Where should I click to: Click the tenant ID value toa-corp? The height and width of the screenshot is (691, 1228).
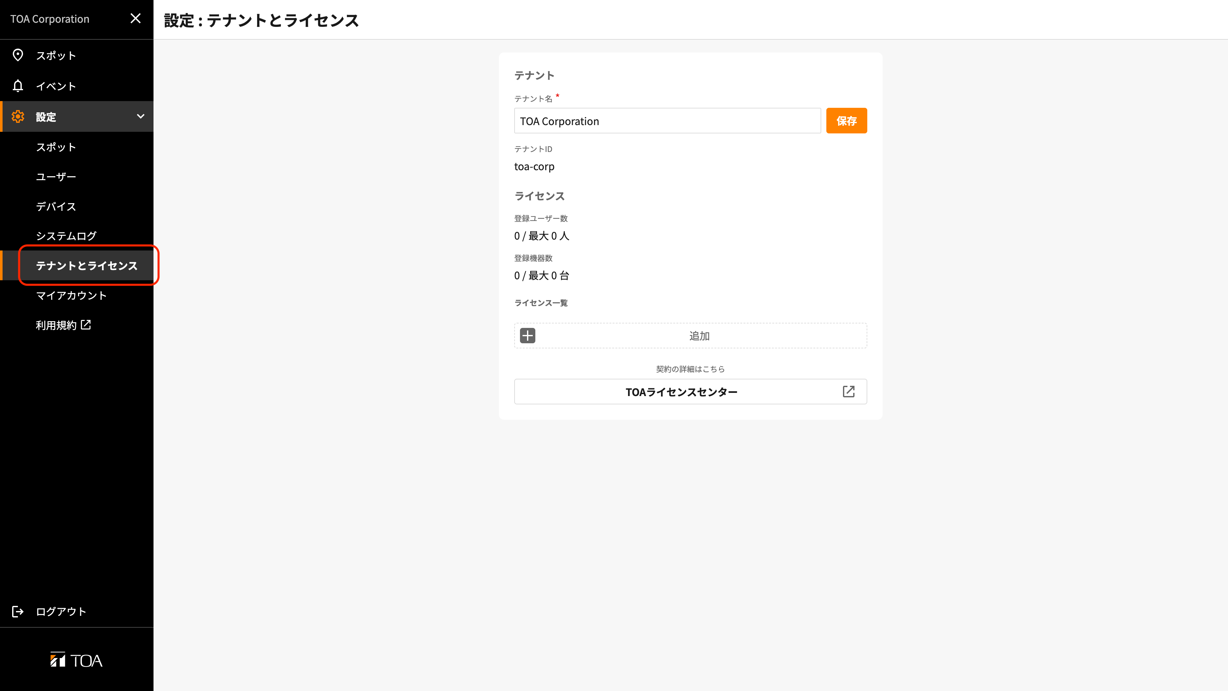534,166
